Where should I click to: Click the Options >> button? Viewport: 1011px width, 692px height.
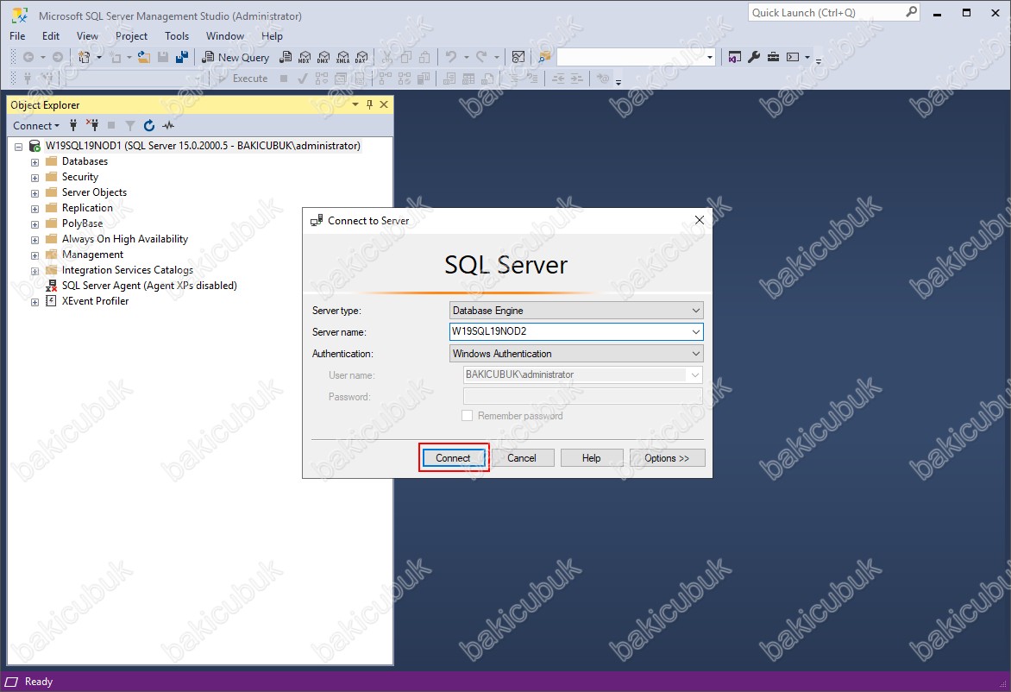667,458
